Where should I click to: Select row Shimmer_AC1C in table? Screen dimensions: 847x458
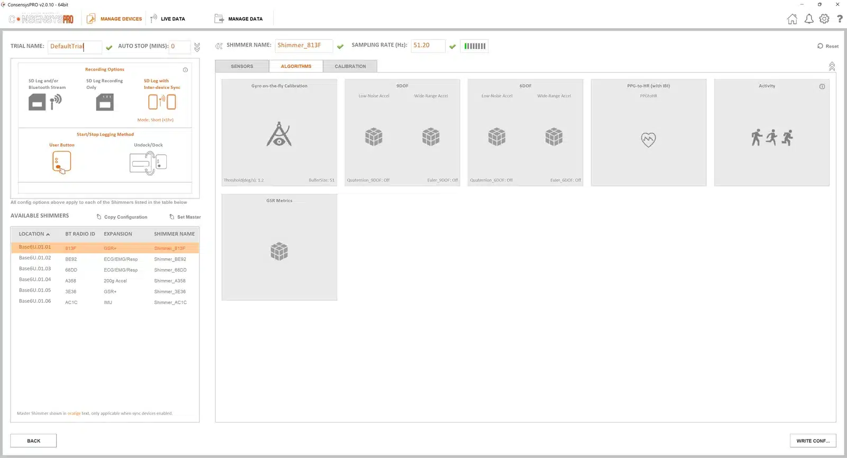[x=105, y=302]
